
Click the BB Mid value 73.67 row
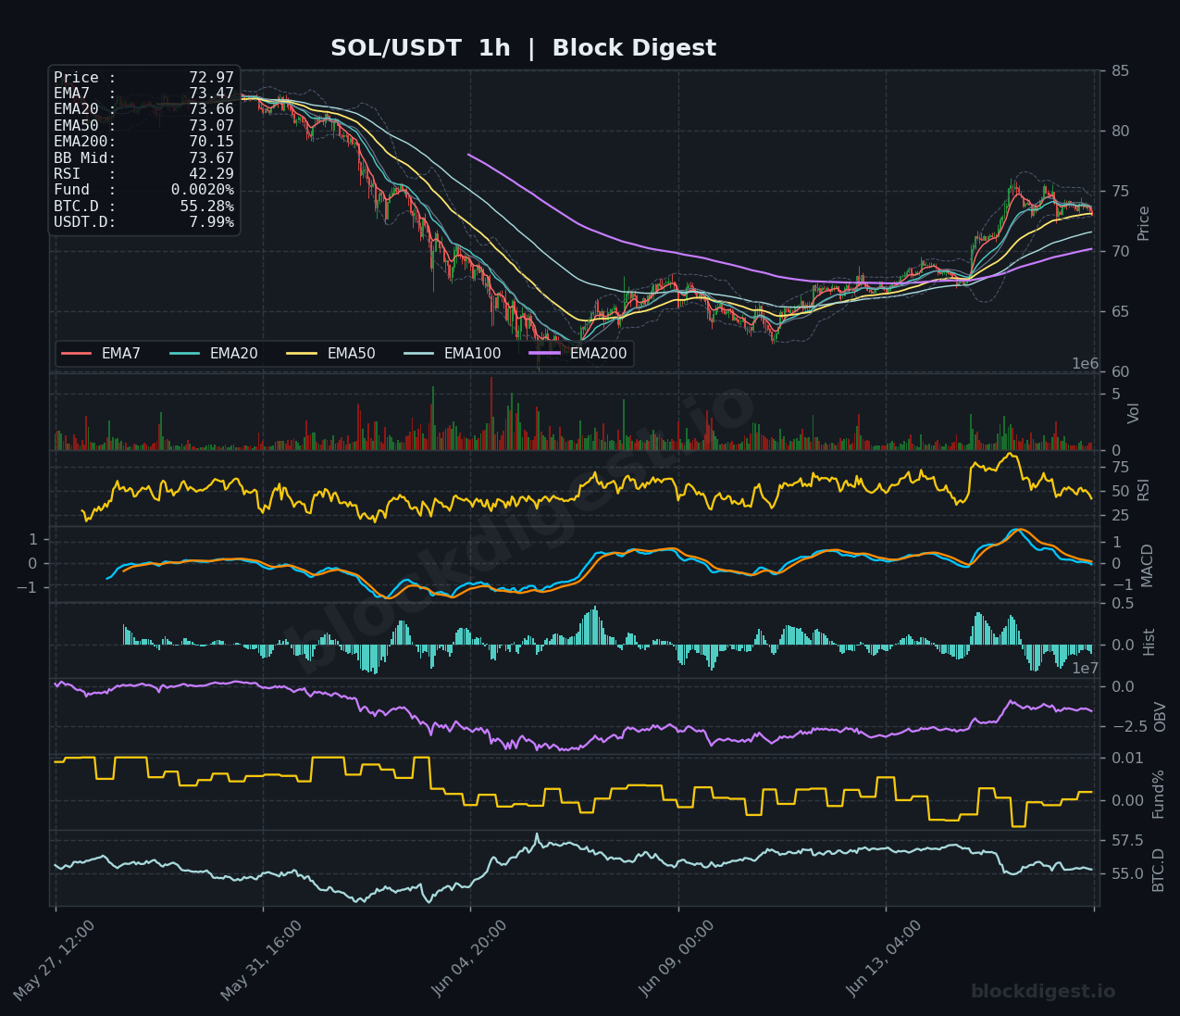(x=144, y=158)
